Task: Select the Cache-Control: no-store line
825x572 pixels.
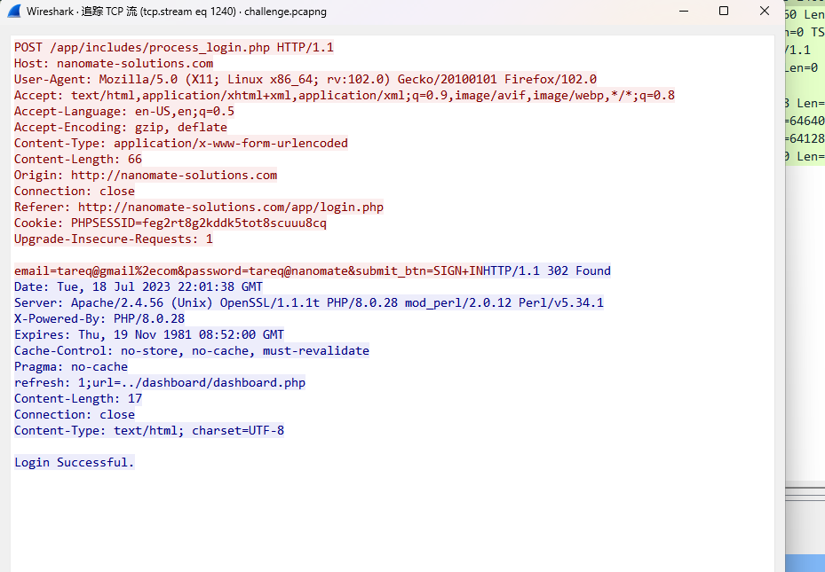Action: tap(192, 350)
